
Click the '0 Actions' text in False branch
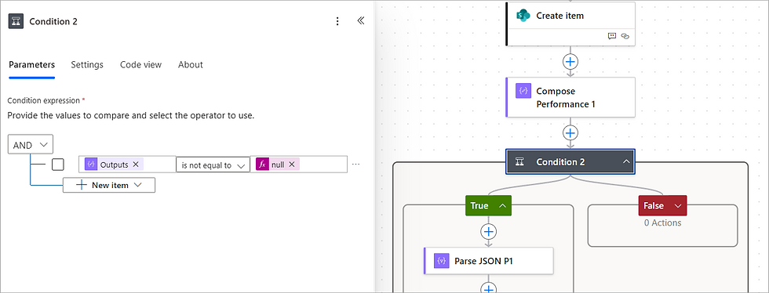point(662,223)
